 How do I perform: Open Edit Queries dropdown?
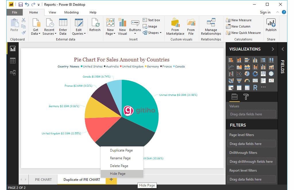(79, 27)
